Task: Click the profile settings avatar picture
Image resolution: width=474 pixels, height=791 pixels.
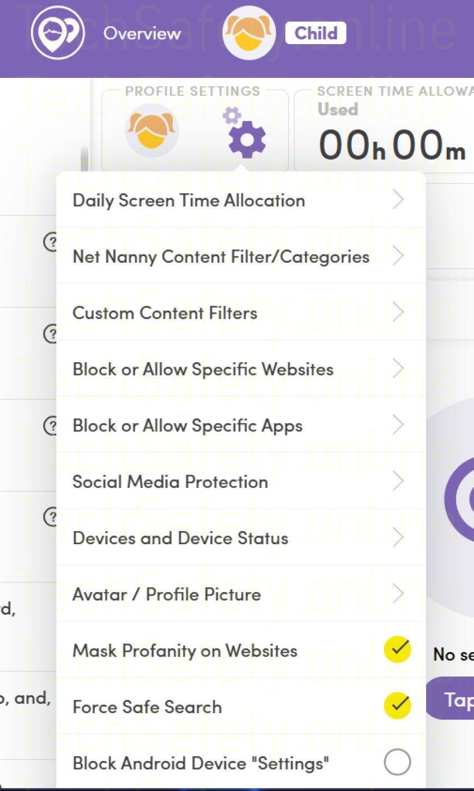Action: (x=151, y=131)
